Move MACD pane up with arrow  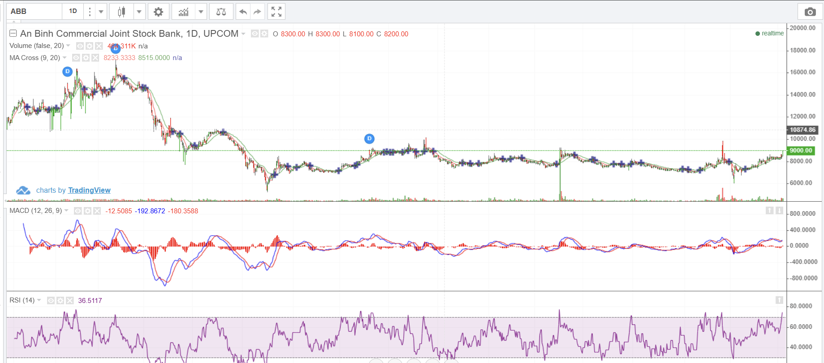click(x=769, y=210)
